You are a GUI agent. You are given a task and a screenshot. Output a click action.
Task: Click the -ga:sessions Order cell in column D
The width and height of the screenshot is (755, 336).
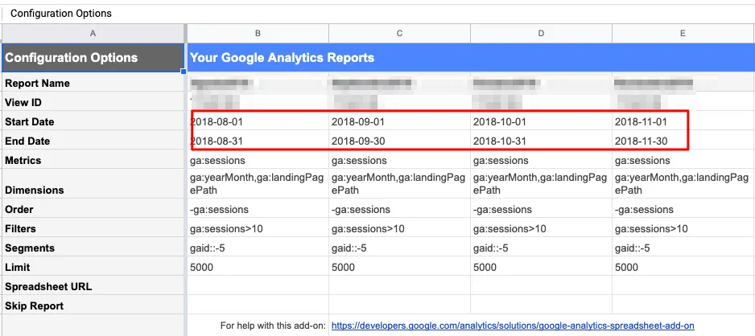(x=541, y=209)
